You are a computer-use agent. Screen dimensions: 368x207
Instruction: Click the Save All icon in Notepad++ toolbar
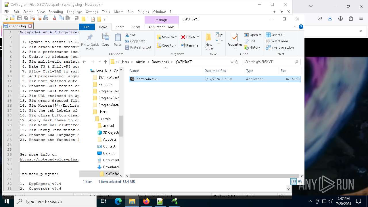pos(26,18)
